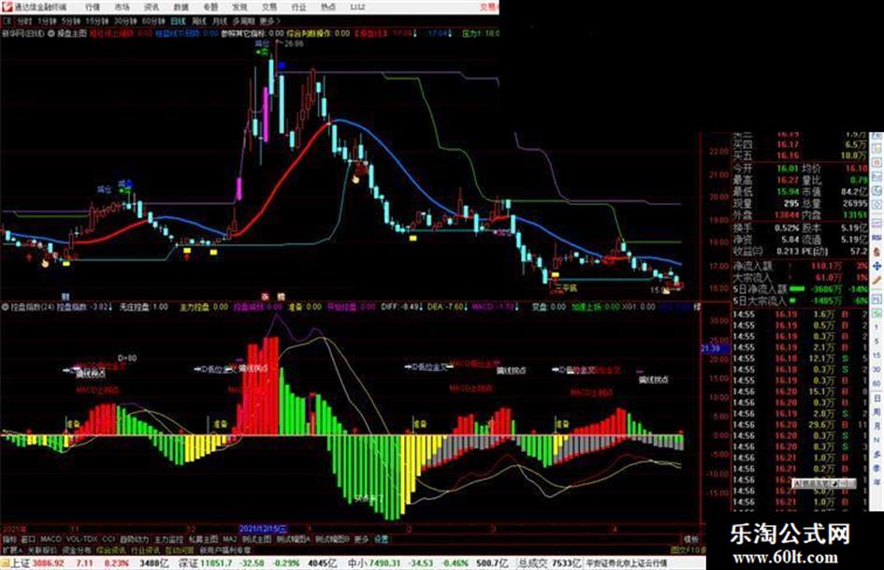Expand the 更多 periods list

click(x=268, y=21)
